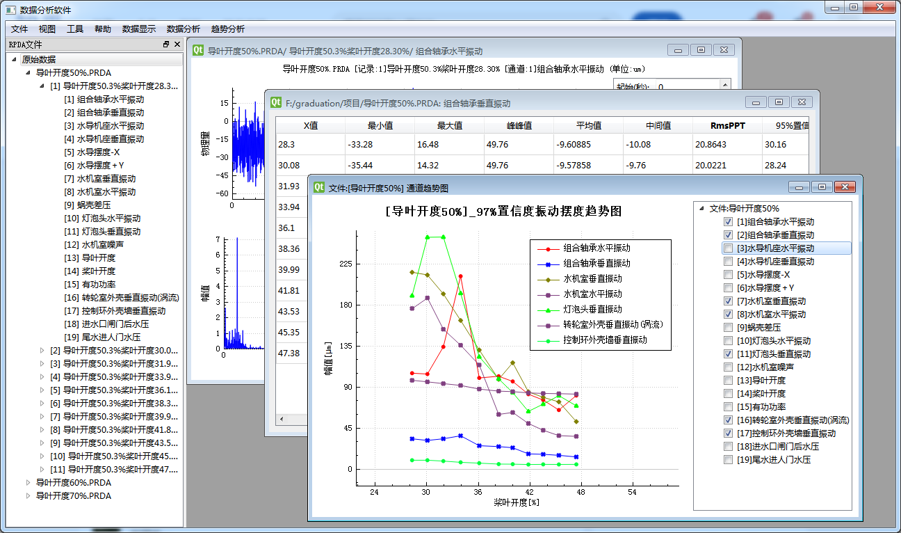Float the RPDA文件 panel using its undock icon

(x=165, y=43)
